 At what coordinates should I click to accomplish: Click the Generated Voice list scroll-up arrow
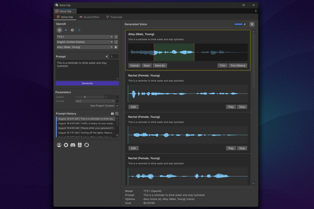point(253,32)
